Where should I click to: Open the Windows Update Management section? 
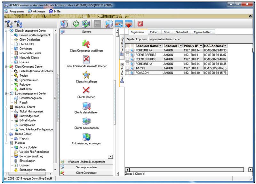[86, 162]
